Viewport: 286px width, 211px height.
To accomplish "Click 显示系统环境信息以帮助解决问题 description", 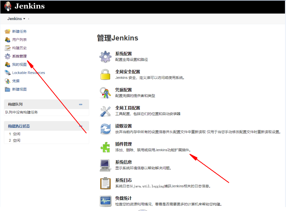I will tap(143, 168).
